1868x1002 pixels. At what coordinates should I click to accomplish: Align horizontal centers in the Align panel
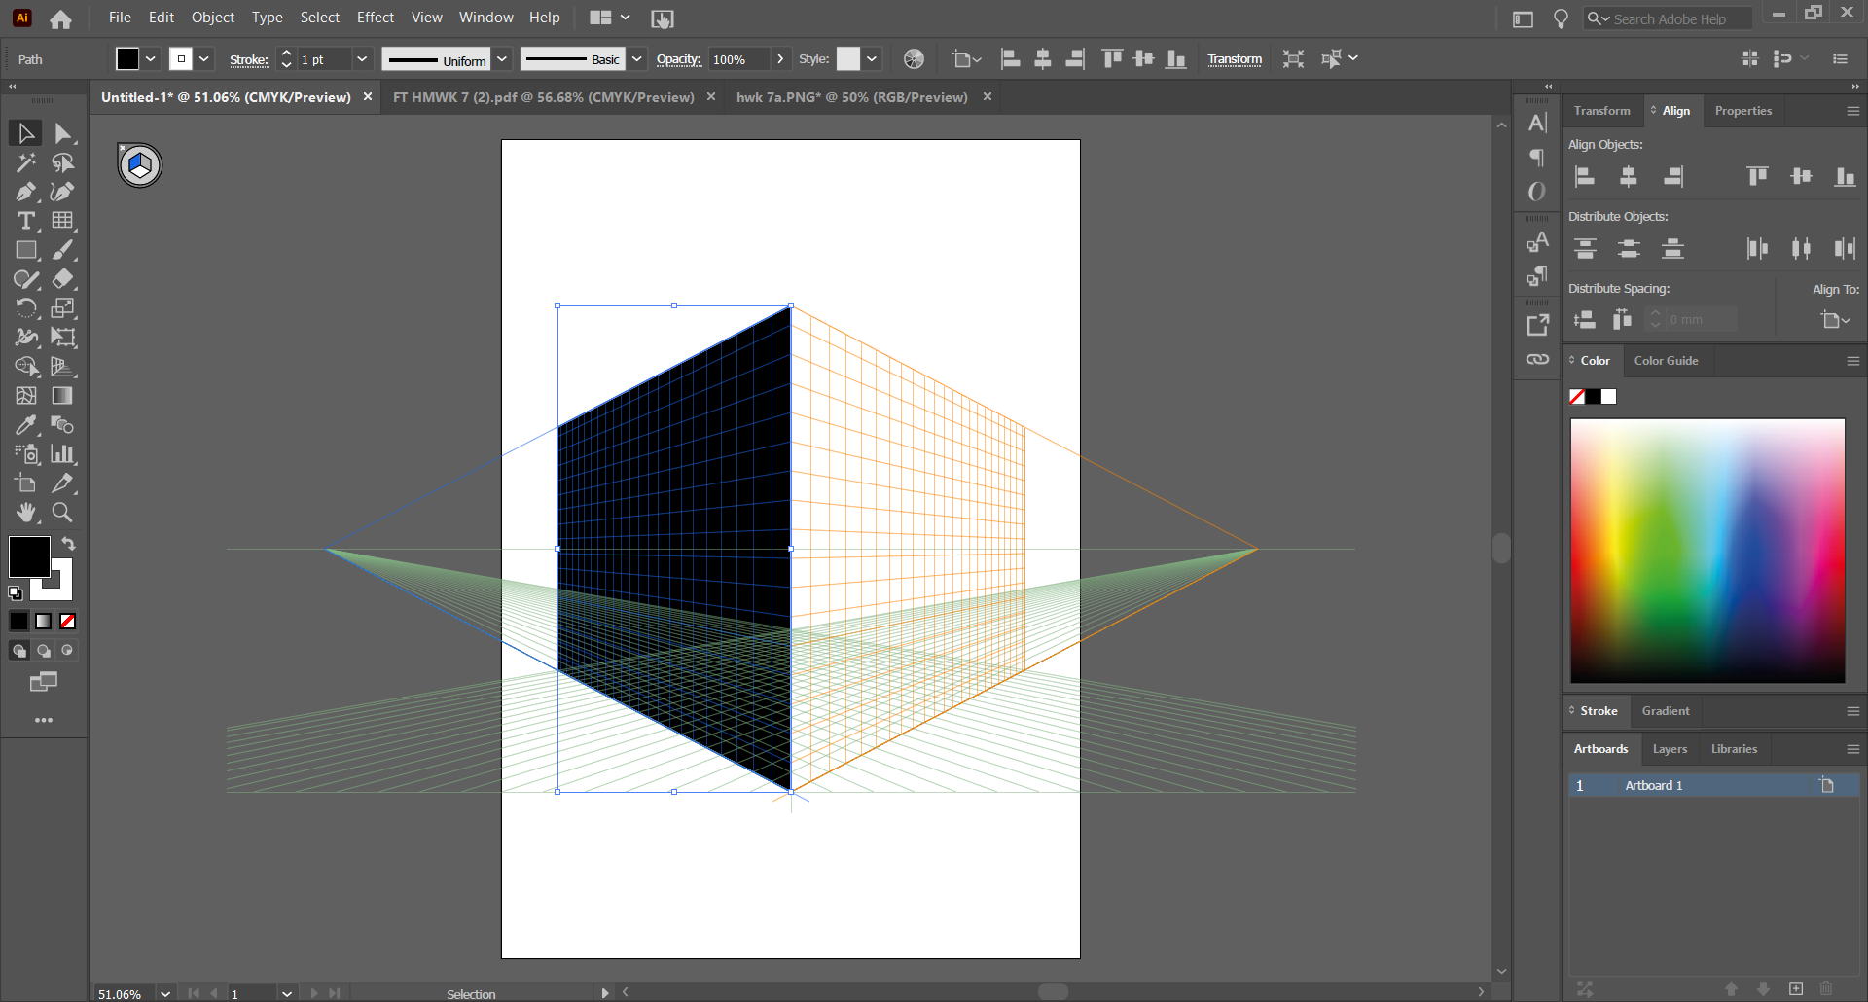(1629, 176)
